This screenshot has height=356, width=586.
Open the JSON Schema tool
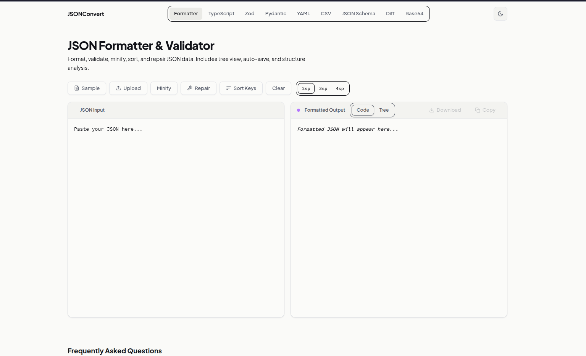pyautogui.click(x=358, y=13)
